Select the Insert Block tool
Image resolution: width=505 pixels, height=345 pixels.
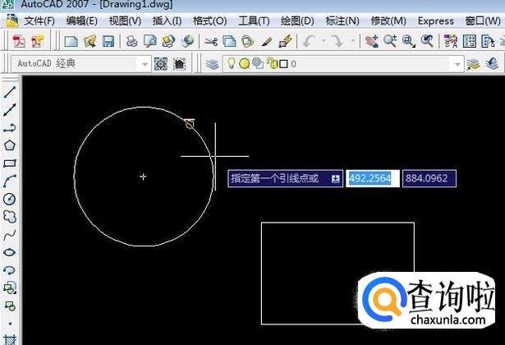pos(10,287)
